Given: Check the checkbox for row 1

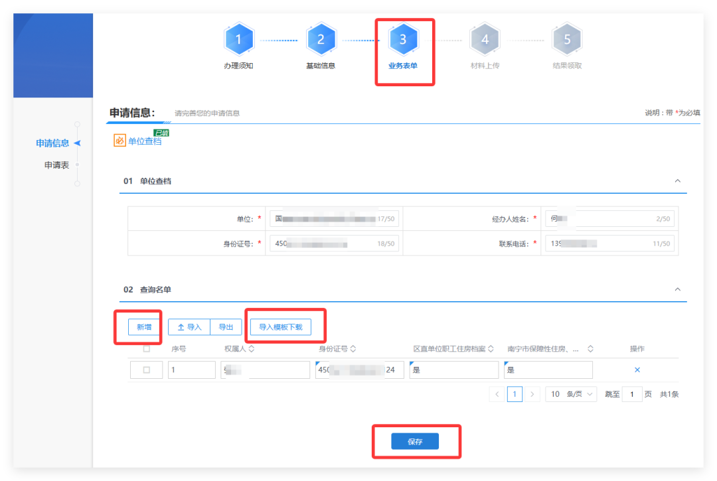Looking at the screenshot, I should pyautogui.click(x=147, y=370).
